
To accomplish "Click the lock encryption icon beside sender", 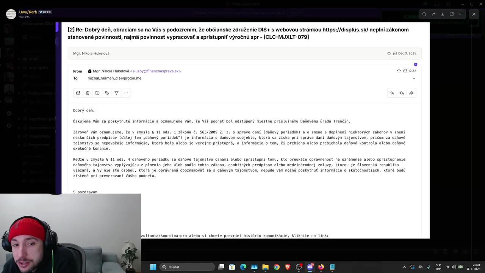I will coord(90,71).
